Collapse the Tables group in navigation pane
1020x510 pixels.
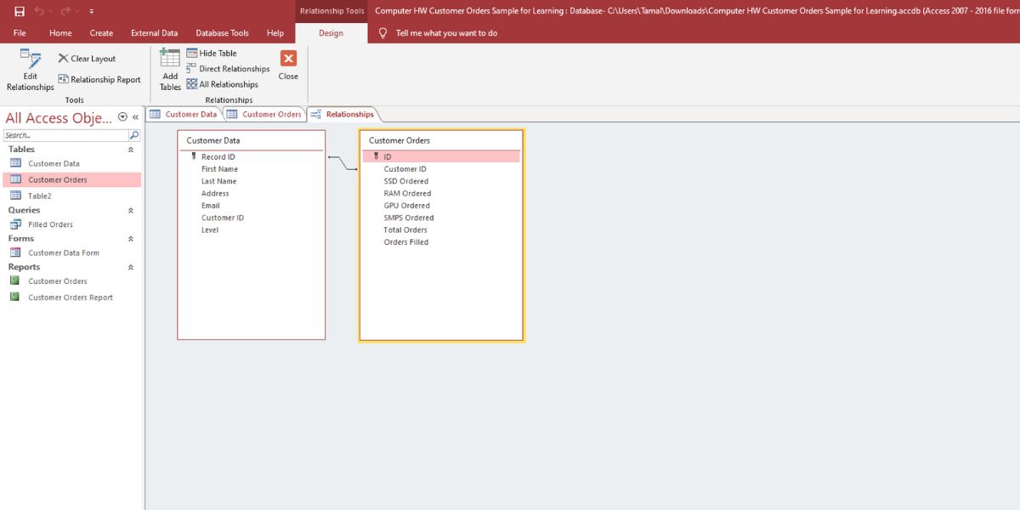tap(131, 150)
